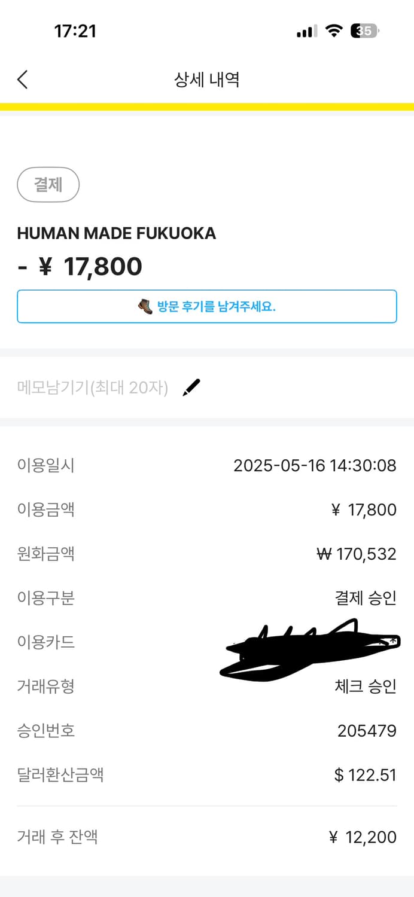The image size is (414, 897).
Task: Tap the yellow progress bar under the header
Action: pyautogui.click(x=207, y=105)
